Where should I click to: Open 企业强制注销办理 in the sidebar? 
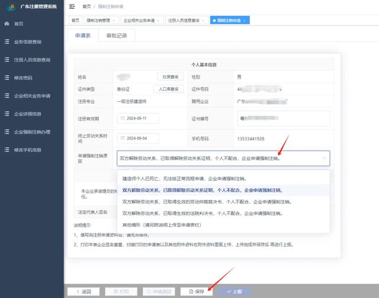click(32, 132)
